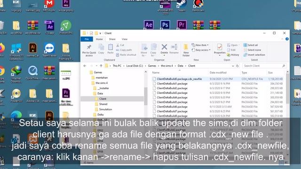Viewport: 301px width, 169px height.
Task: Select mentahan folder in tree
Action: point(102,78)
